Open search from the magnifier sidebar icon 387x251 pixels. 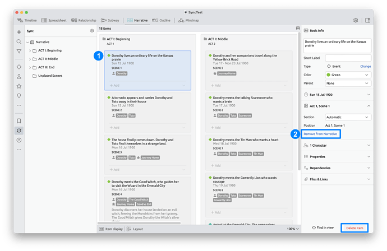click(19, 42)
